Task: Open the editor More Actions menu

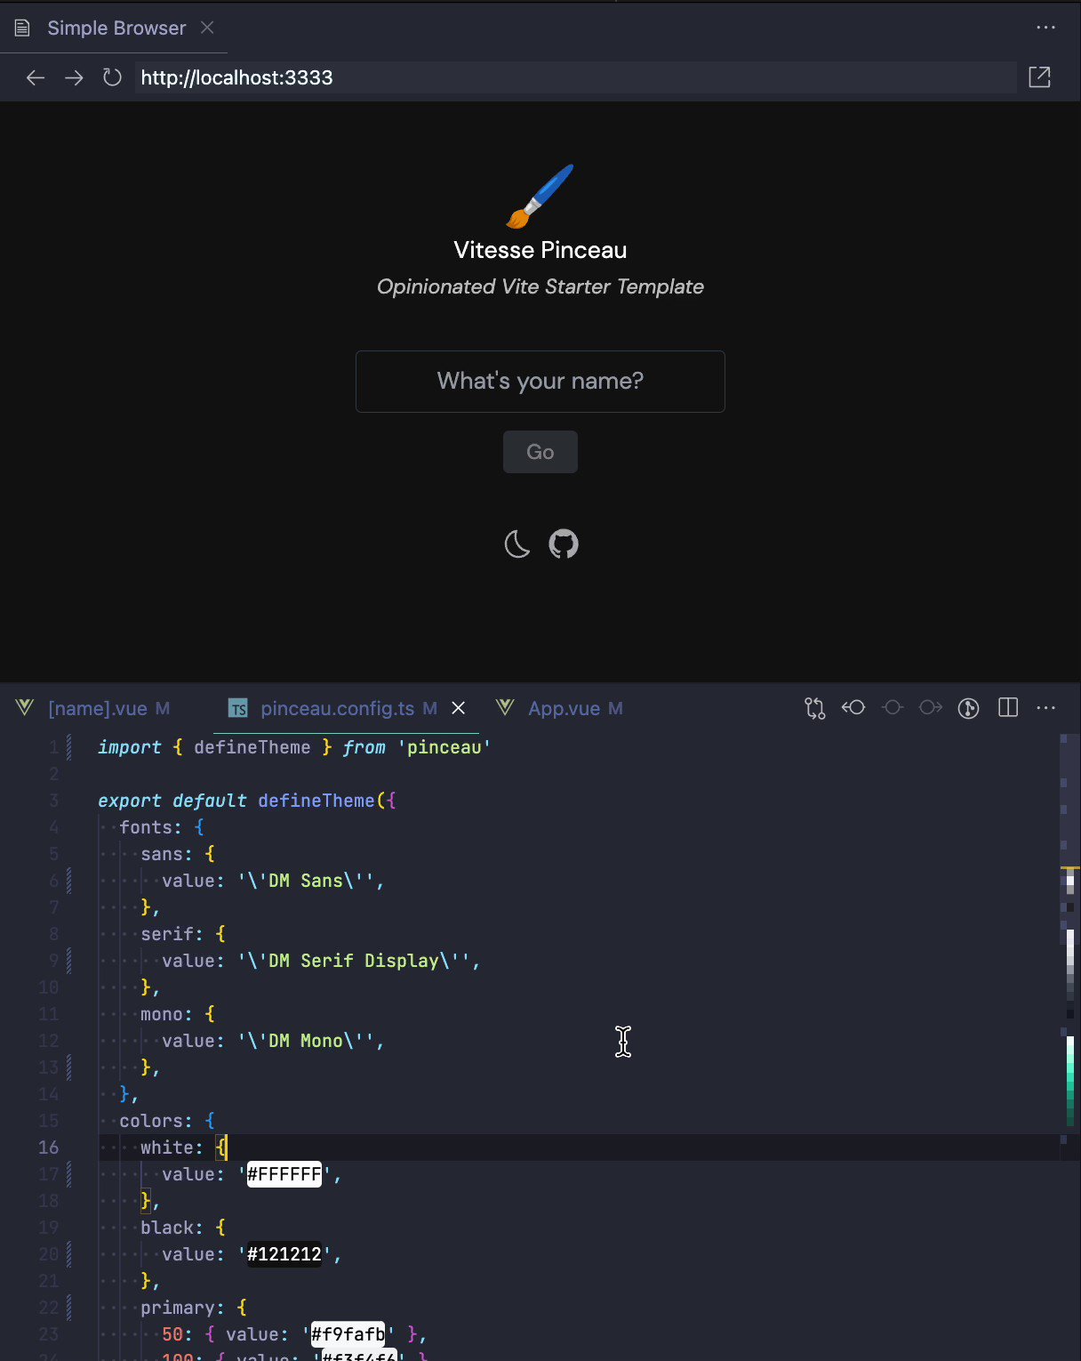Action: pos(1045,708)
